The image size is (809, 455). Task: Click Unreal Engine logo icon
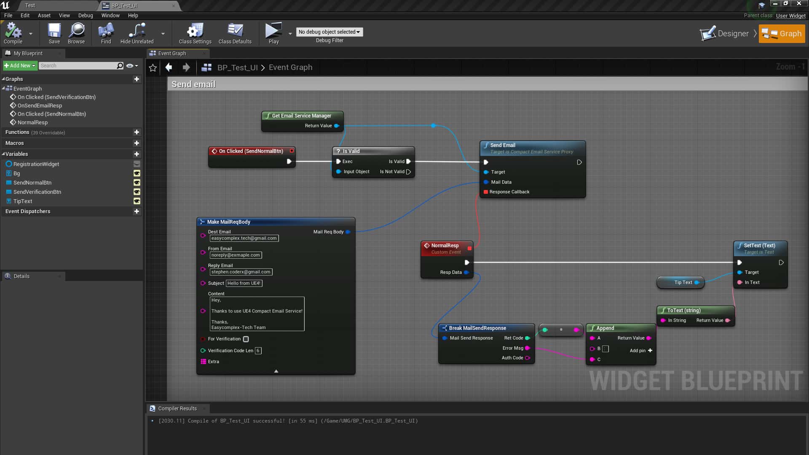click(x=5, y=5)
